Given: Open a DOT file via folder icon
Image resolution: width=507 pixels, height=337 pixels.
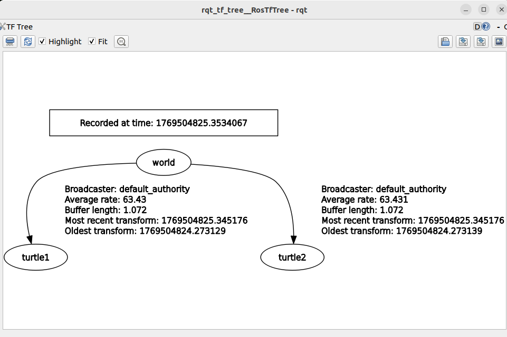Looking at the screenshot, I should pyautogui.click(x=445, y=42).
